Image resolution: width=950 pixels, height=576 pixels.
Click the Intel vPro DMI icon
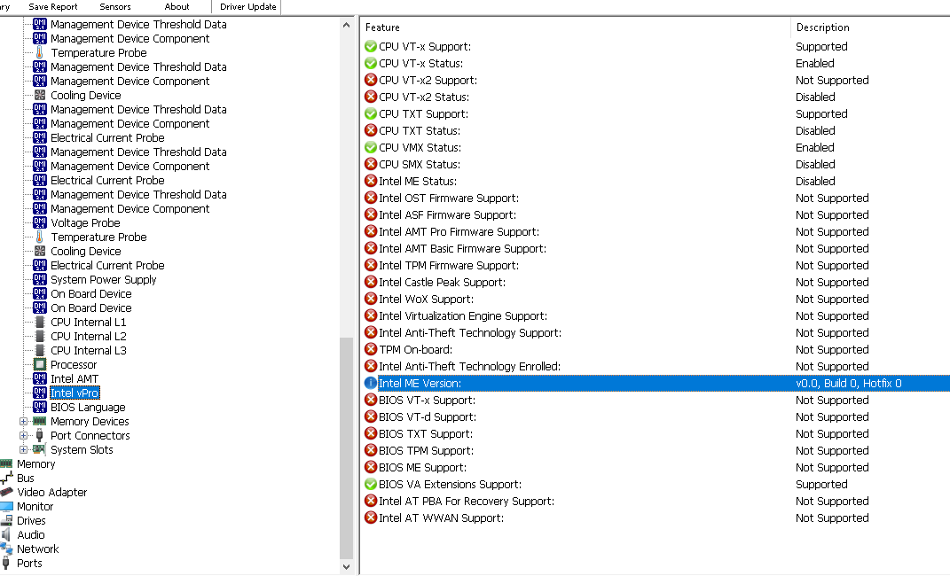(x=40, y=393)
